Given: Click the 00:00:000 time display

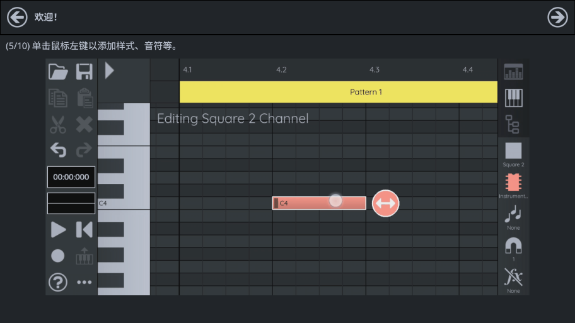Looking at the screenshot, I should [x=71, y=177].
